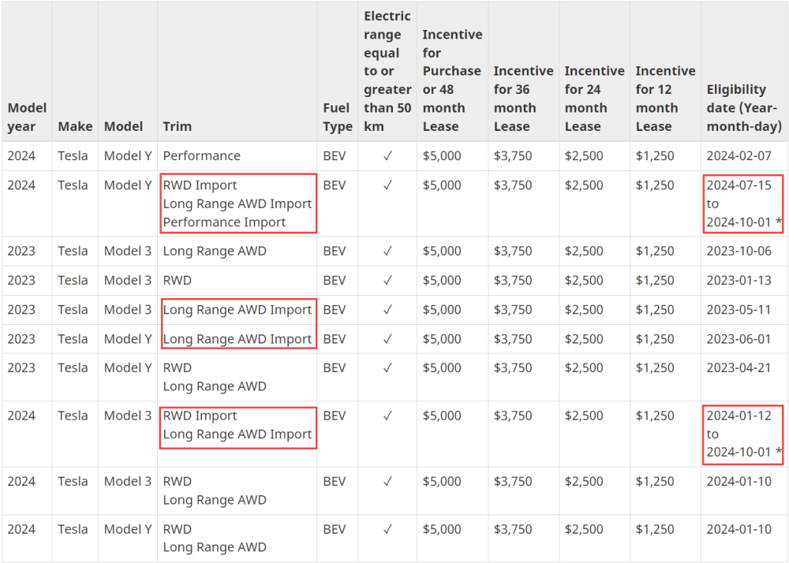Click the "Incentive for 12 month Lease" header
This screenshot has width=789, height=563.
(665, 99)
